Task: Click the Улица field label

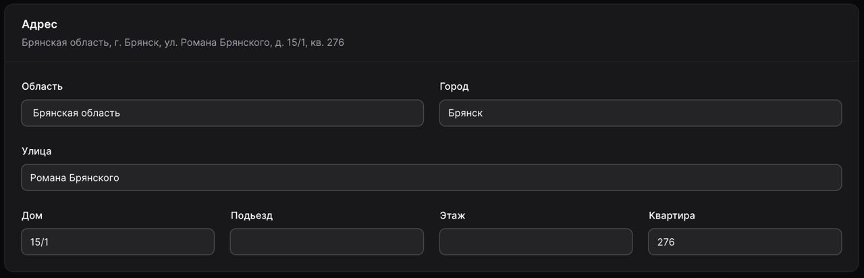Action: tap(36, 150)
